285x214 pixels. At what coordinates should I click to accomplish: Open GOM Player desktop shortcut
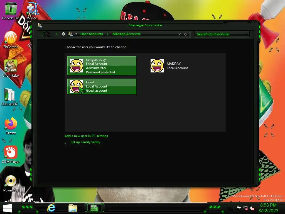(11, 154)
